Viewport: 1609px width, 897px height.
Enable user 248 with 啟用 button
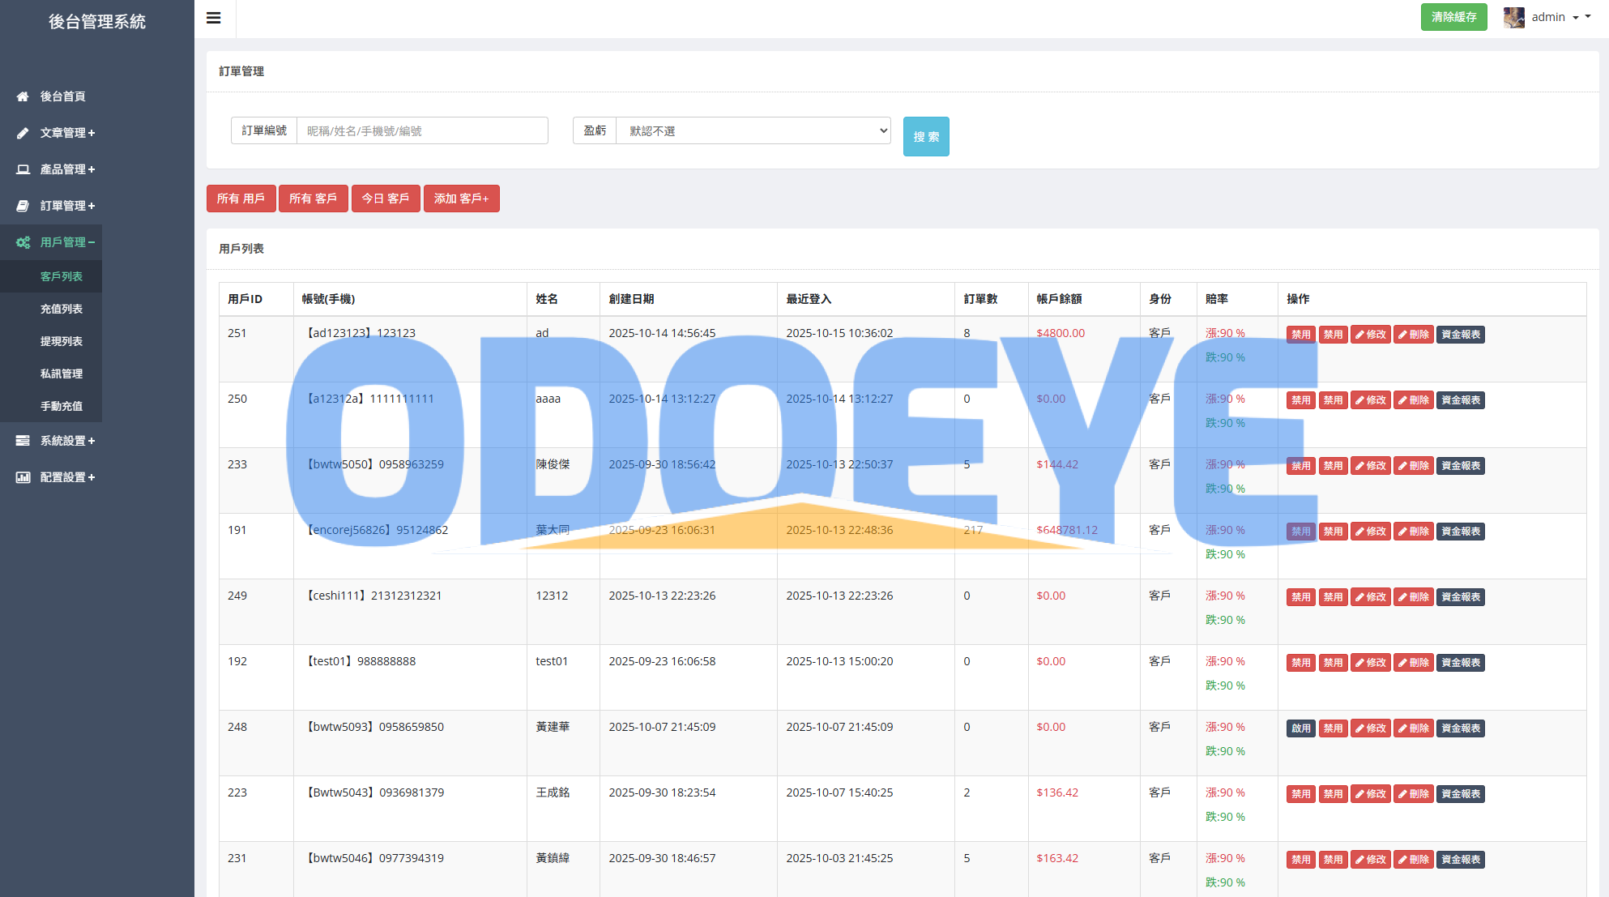click(x=1300, y=728)
